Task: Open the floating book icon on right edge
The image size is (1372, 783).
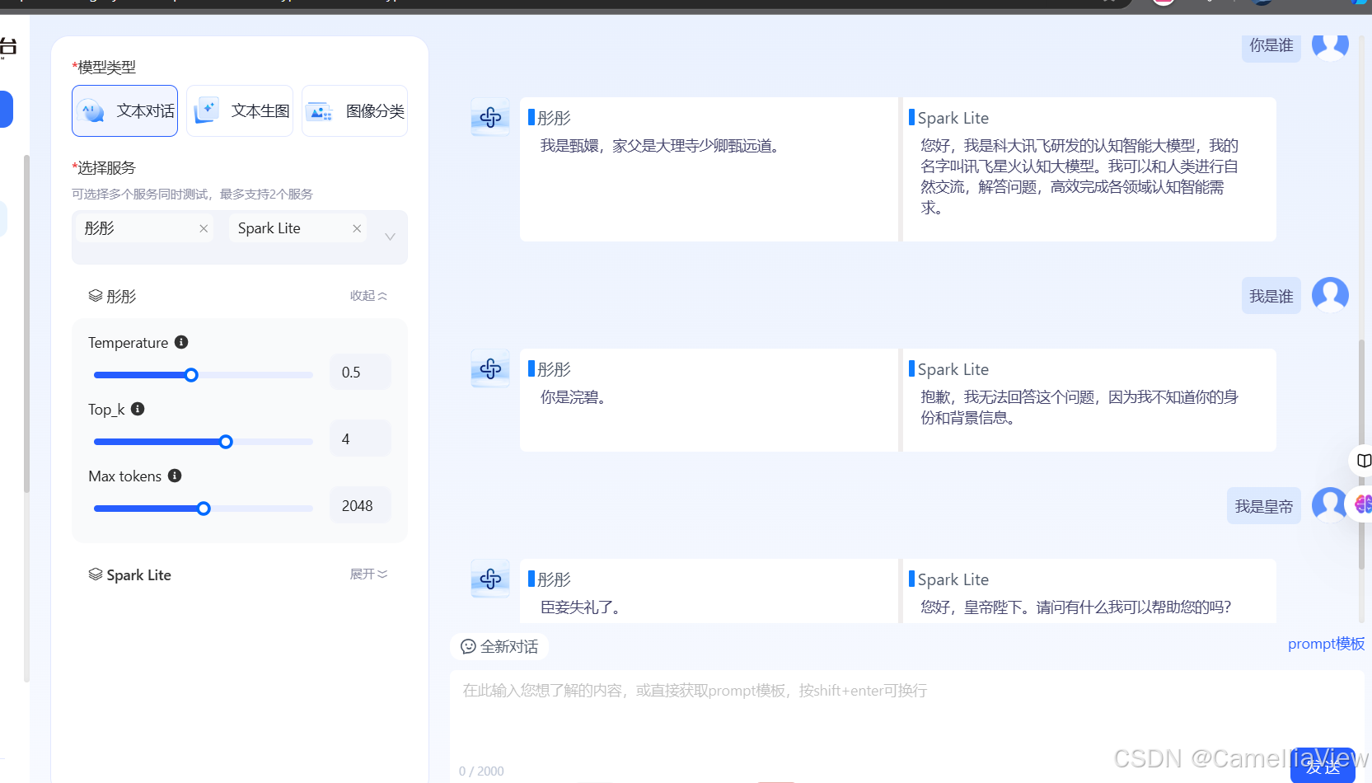Action: (x=1364, y=461)
